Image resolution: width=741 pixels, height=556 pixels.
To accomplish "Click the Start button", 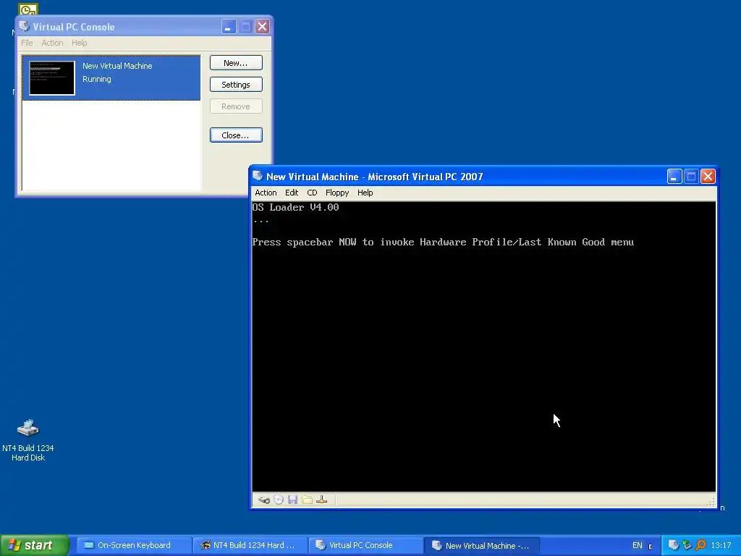I will (x=35, y=545).
